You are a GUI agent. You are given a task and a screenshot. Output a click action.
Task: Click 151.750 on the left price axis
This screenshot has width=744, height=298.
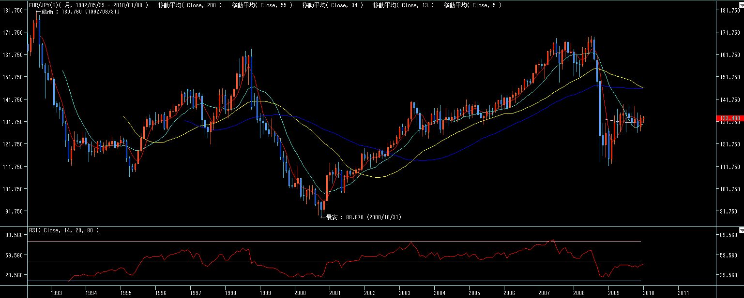point(13,77)
